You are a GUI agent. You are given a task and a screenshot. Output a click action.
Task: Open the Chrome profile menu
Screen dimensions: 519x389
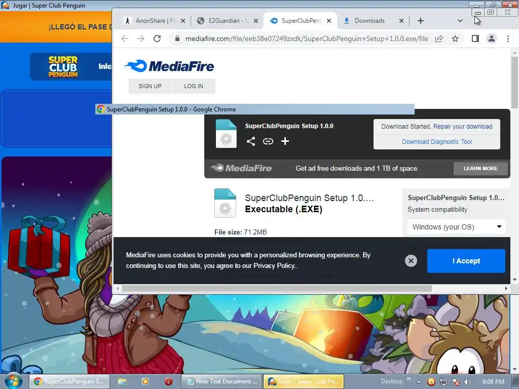492,38
